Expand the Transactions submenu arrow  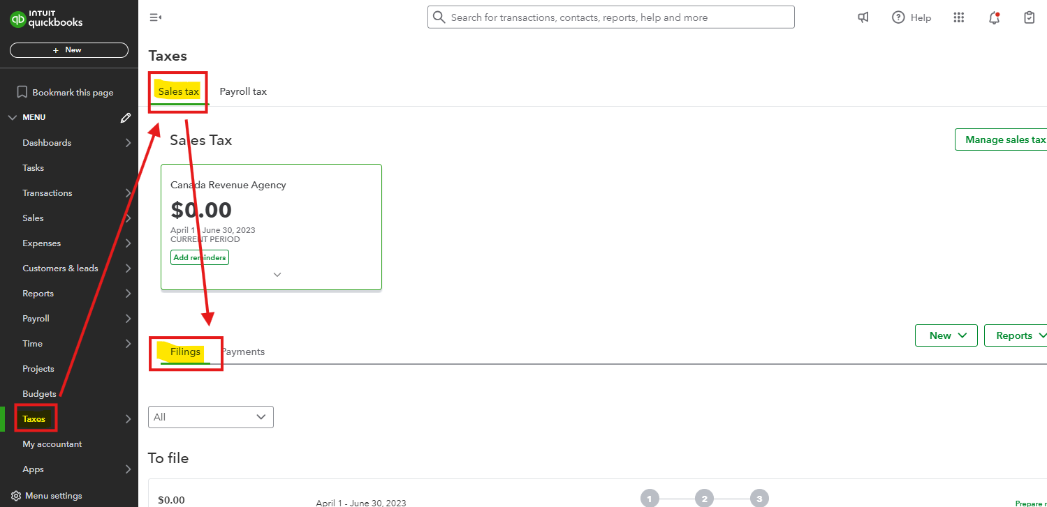[128, 193]
